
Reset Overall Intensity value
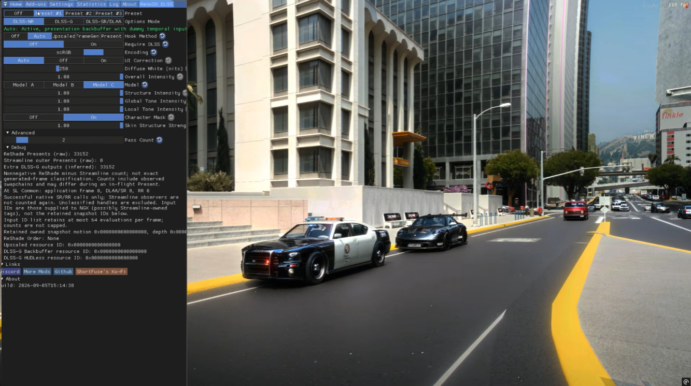coord(180,77)
